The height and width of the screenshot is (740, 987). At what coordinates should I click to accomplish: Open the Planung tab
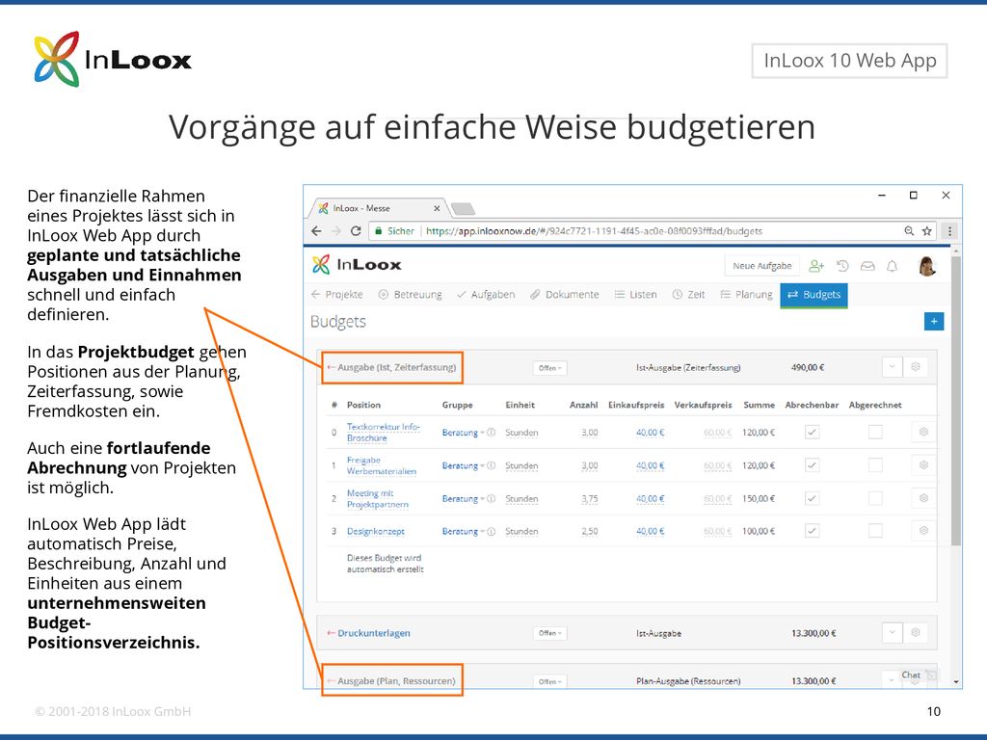[x=746, y=295]
